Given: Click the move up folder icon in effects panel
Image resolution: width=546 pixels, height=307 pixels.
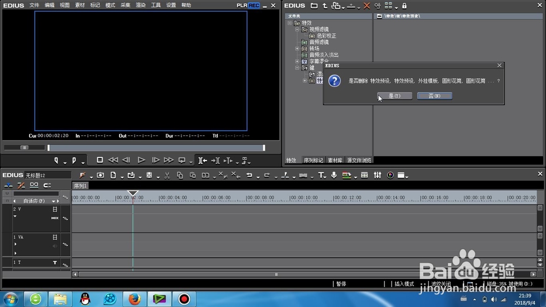Looking at the screenshot, I should [325, 5].
